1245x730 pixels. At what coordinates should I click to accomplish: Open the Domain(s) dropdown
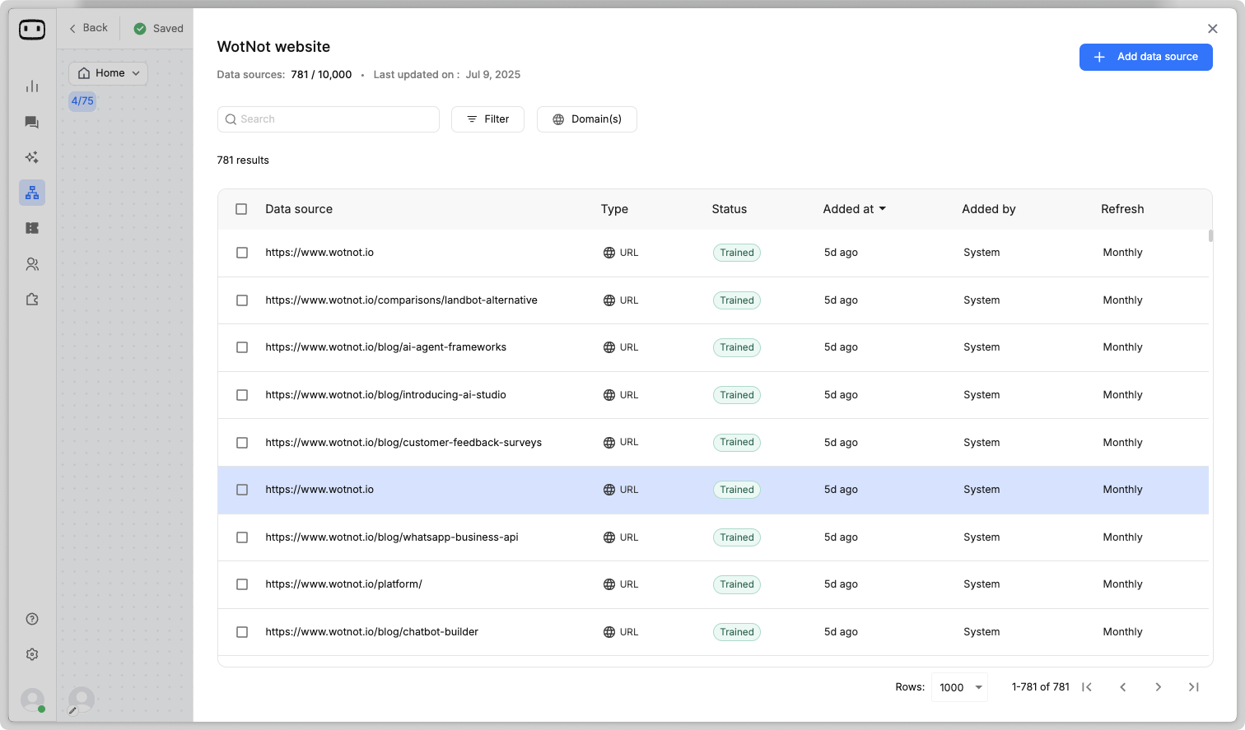coord(587,119)
